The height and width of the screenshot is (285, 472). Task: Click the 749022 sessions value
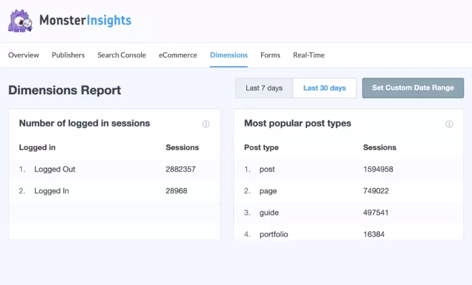(376, 191)
